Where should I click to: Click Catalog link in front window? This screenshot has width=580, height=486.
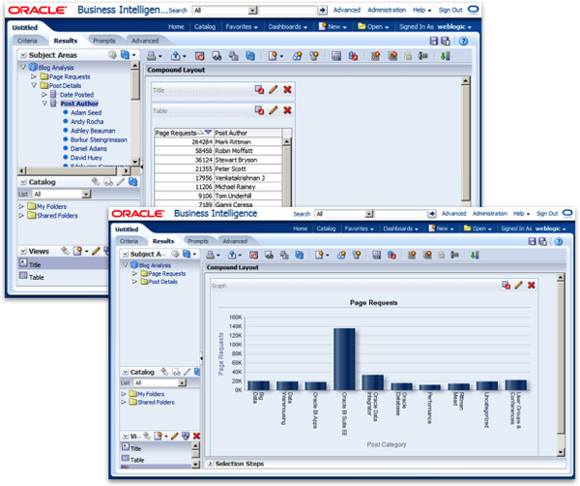coord(326,228)
